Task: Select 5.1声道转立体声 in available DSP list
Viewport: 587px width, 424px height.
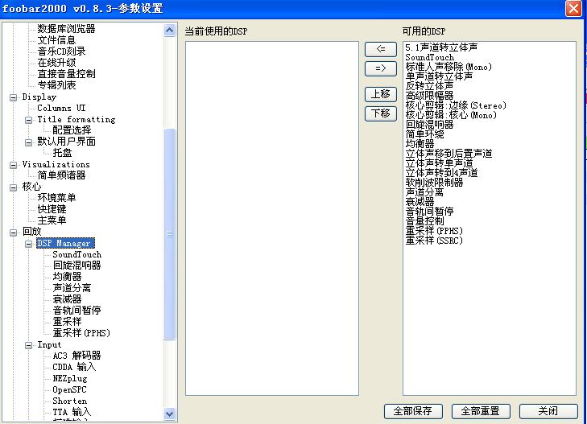Action: click(x=442, y=47)
